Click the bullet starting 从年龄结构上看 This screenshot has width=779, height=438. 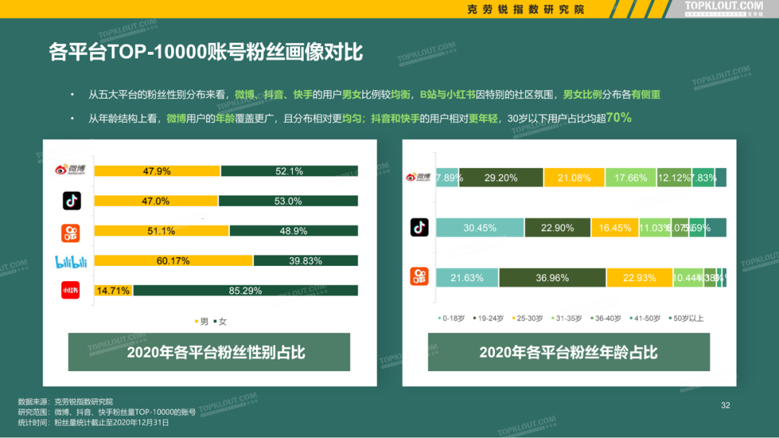360,118
